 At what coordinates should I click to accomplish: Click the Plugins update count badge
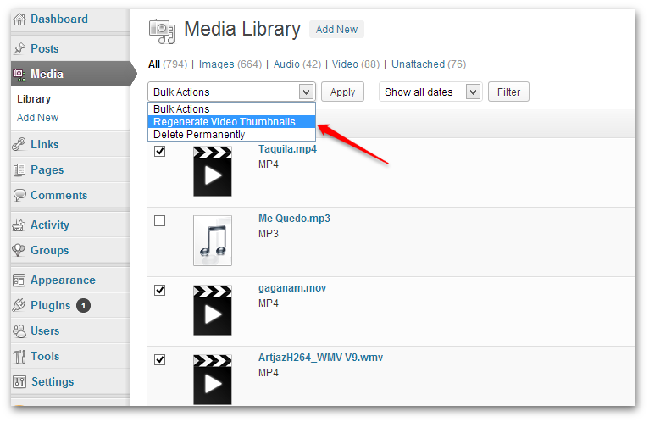[83, 306]
